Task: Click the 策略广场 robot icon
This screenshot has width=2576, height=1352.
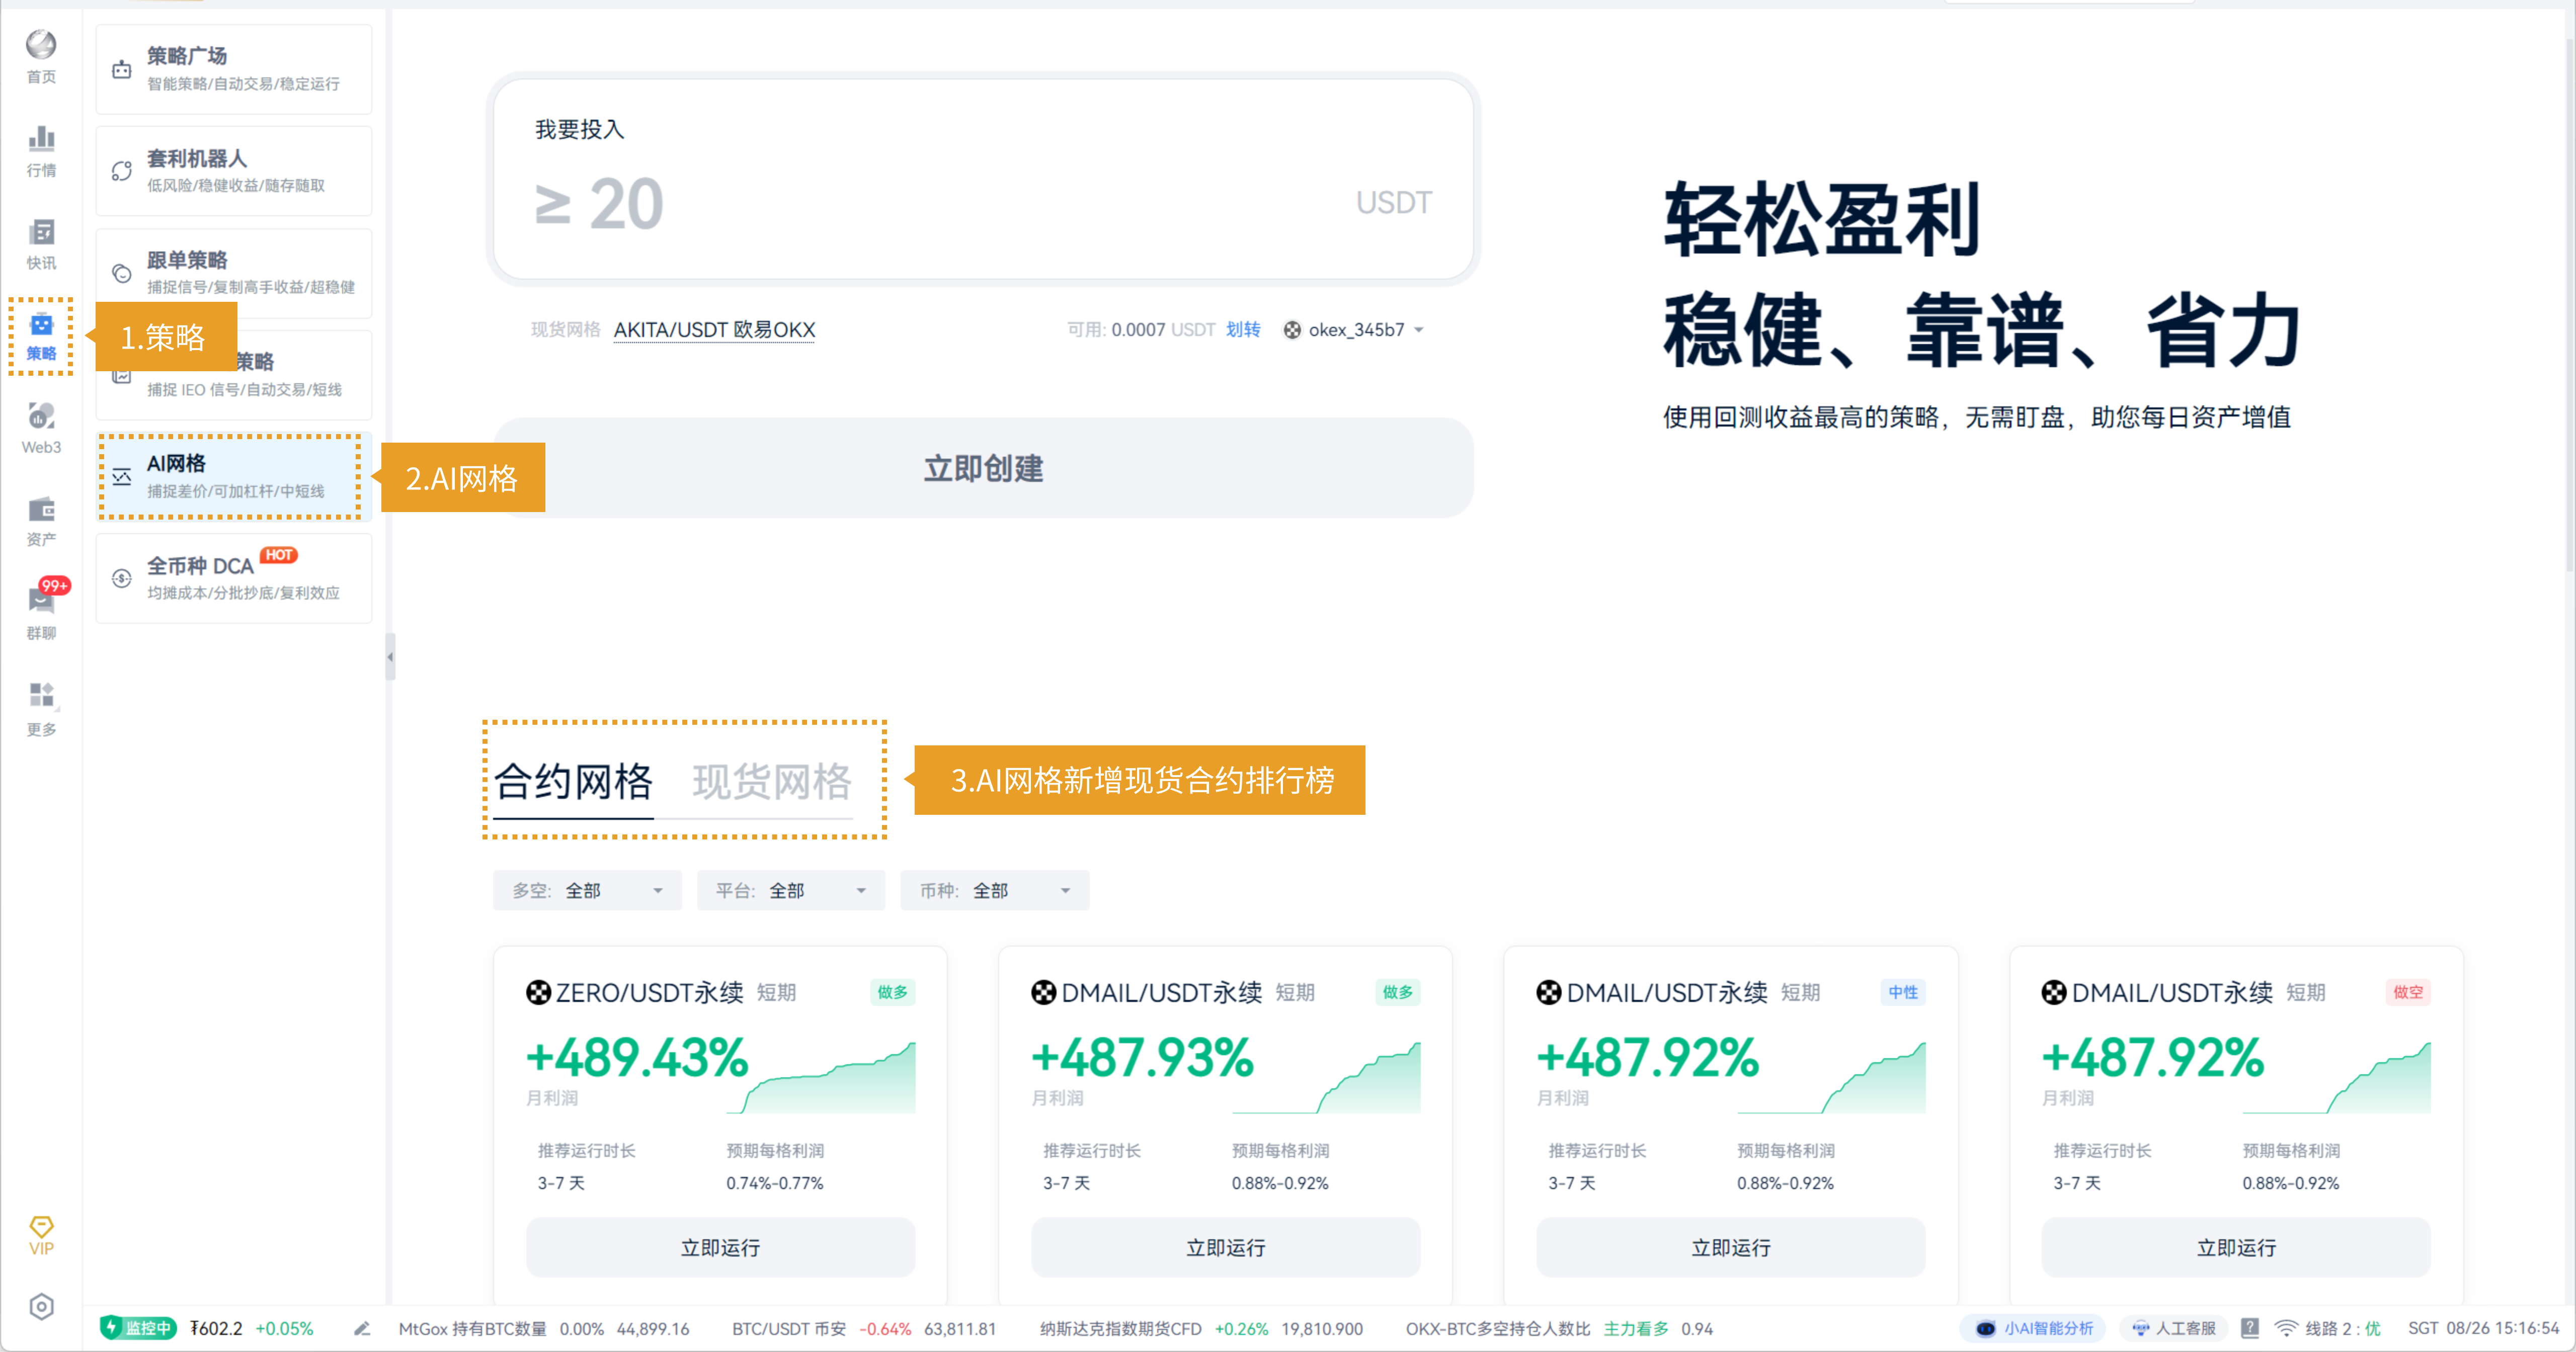Action: [122, 70]
